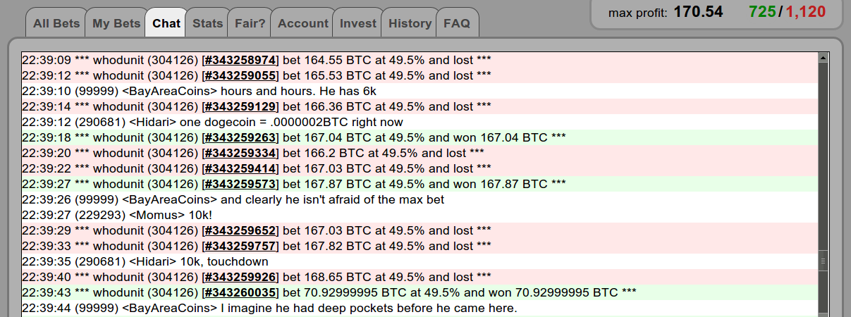Open bet link #343259757
Screen dimensions: 851x317
click(x=240, y=246)
